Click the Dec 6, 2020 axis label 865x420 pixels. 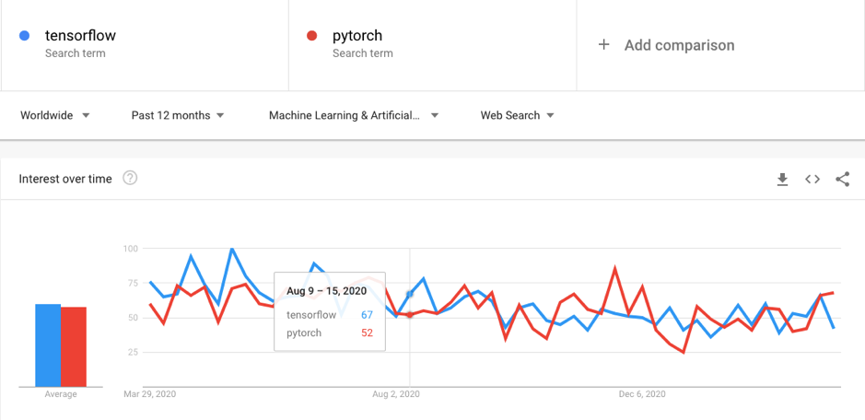642,394
